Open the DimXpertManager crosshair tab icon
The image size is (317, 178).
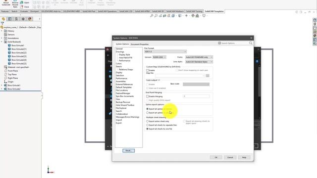tap(23, 19)
